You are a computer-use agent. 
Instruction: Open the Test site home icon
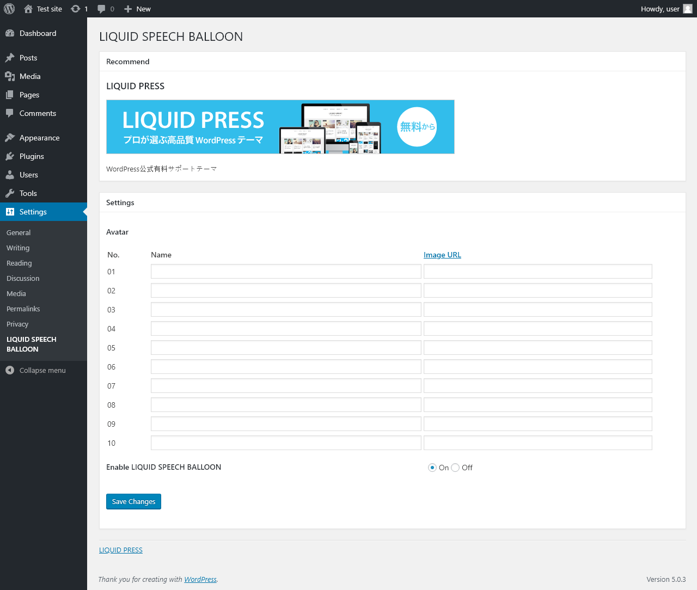click(28, 9)
